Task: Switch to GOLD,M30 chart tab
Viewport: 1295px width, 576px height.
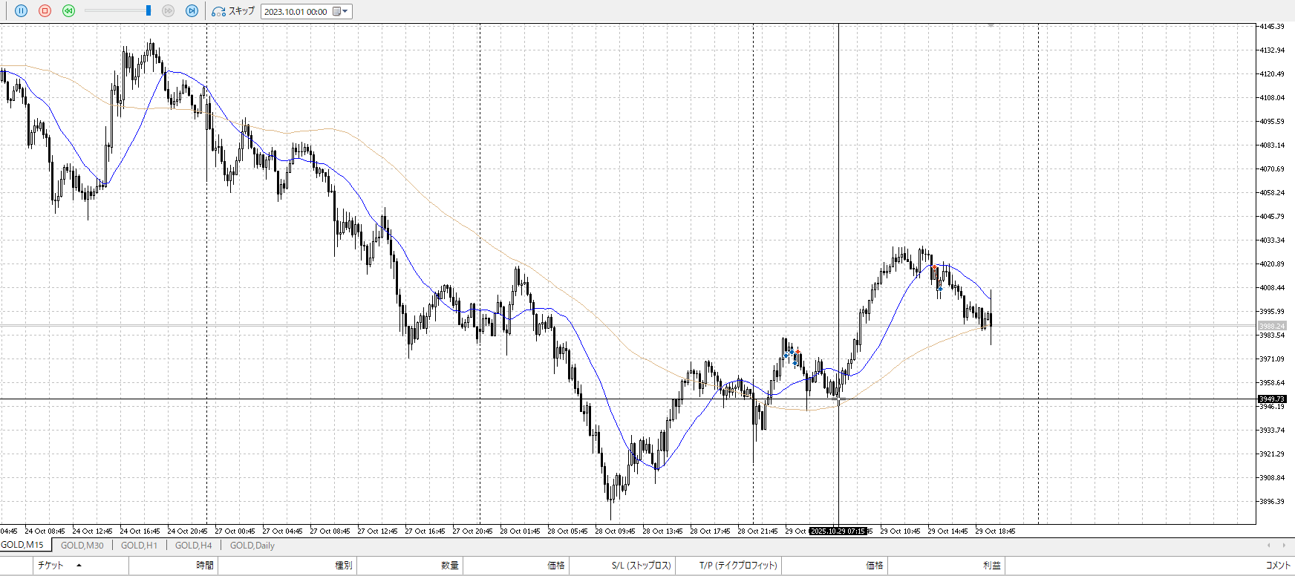Action: [82, 546]
